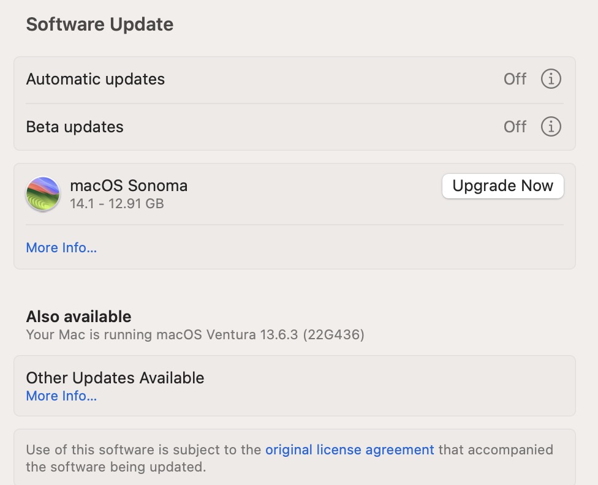The image size is (598, 485).
Task: Open the Beta updates info button
Action: [551, 127]
